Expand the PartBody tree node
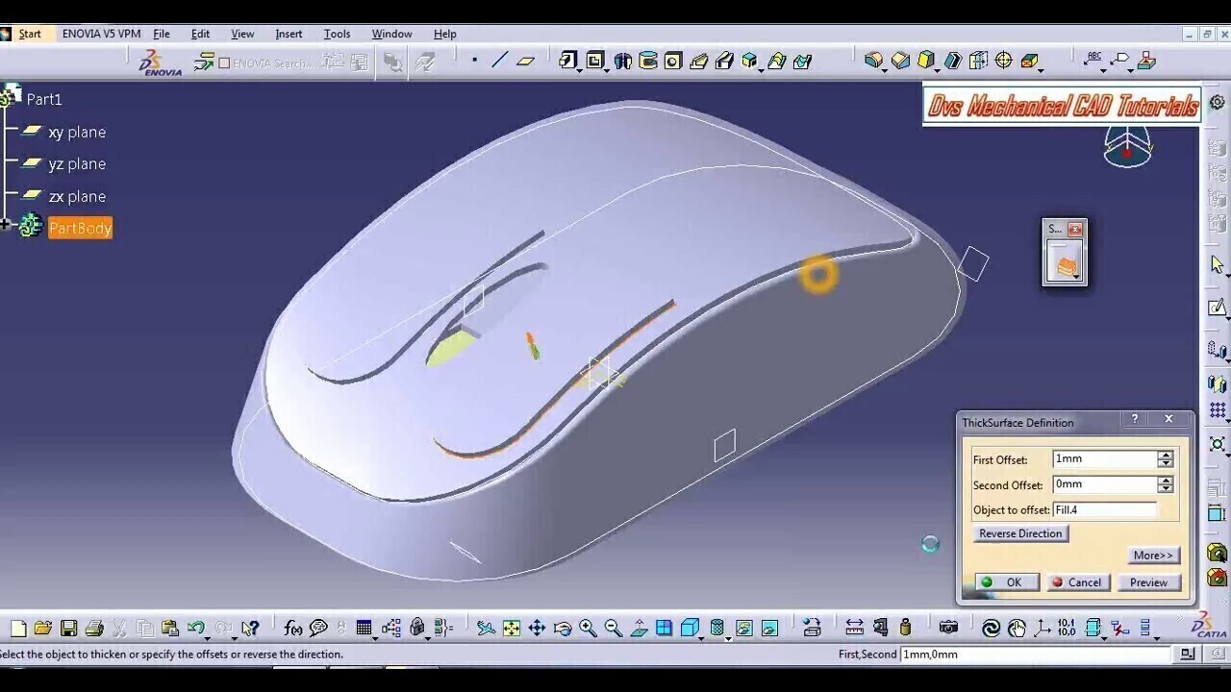 6,226
